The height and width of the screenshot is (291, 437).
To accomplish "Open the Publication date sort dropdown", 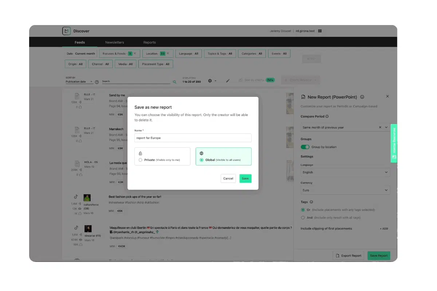I will coord(79,82).
